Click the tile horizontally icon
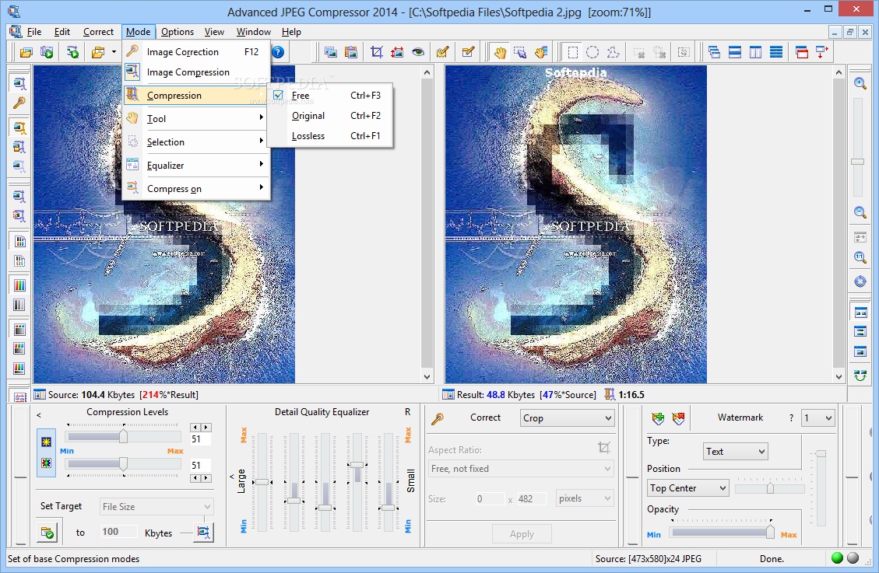Screen dimensions: 879x573 coord(735,53)
